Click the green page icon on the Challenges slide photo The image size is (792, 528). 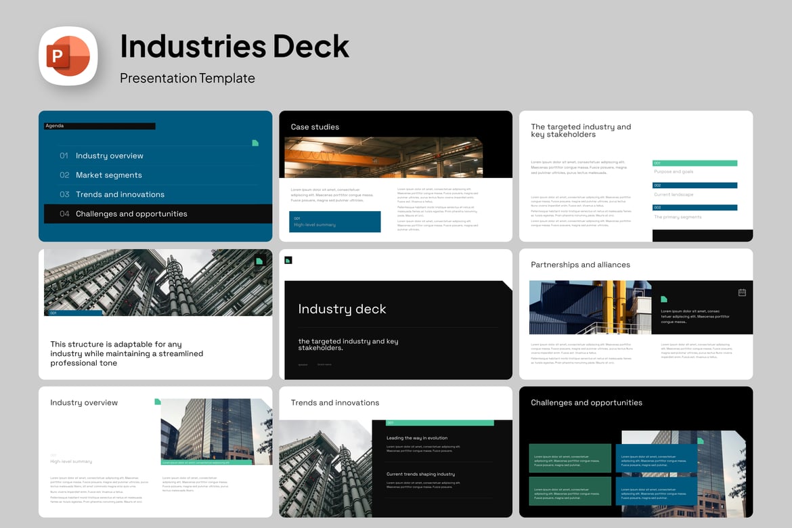tap(701, 441)
